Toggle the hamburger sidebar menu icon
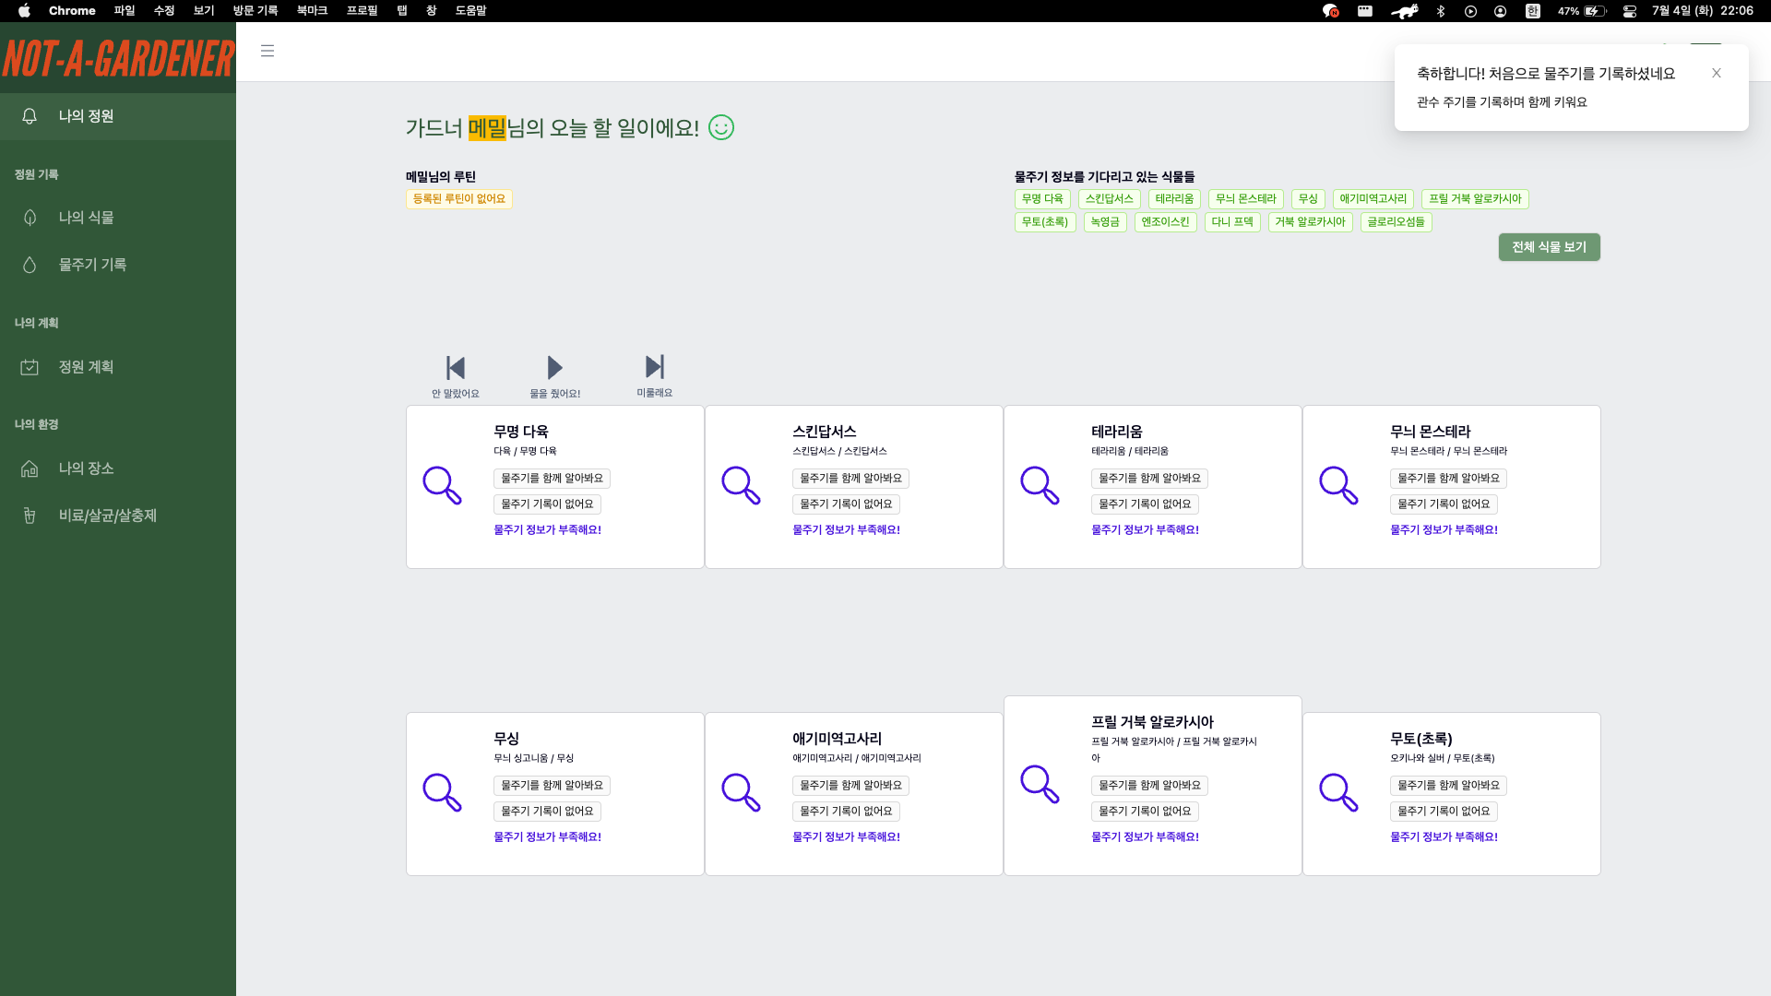The width and height of the screenshot is (1771, 996). click(267, 51)
